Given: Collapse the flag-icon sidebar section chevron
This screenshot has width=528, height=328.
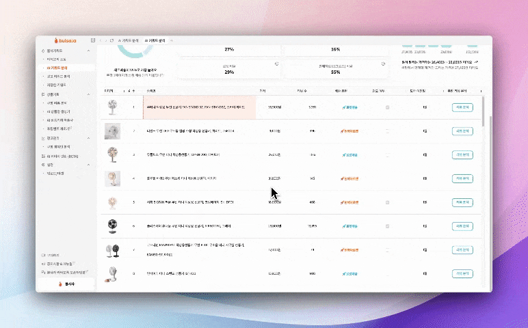Looking at the screenshot, I should 88,94.
